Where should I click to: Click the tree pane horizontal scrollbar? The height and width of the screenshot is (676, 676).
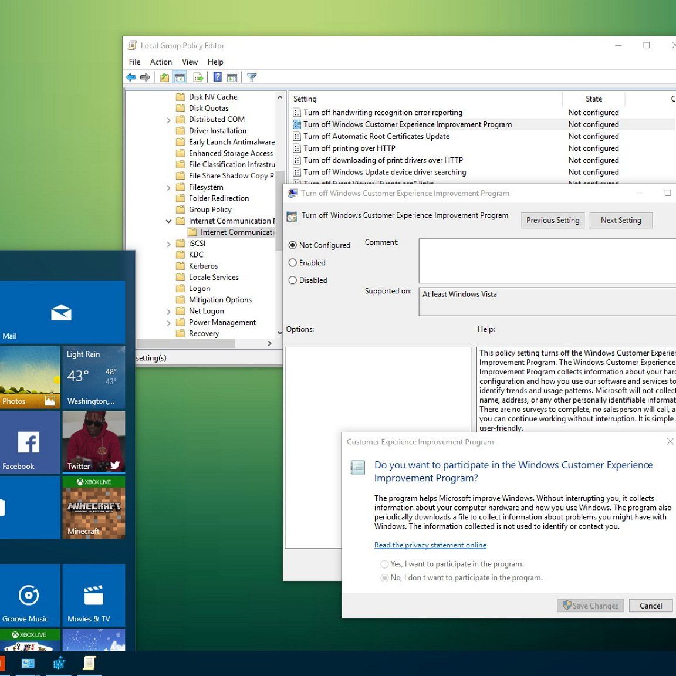tap(185, 343)
